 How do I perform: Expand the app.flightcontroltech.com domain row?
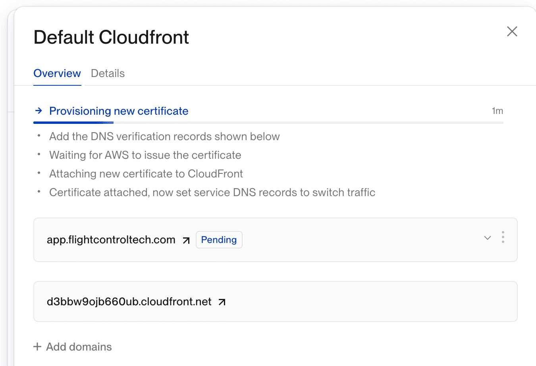[488, 238]
